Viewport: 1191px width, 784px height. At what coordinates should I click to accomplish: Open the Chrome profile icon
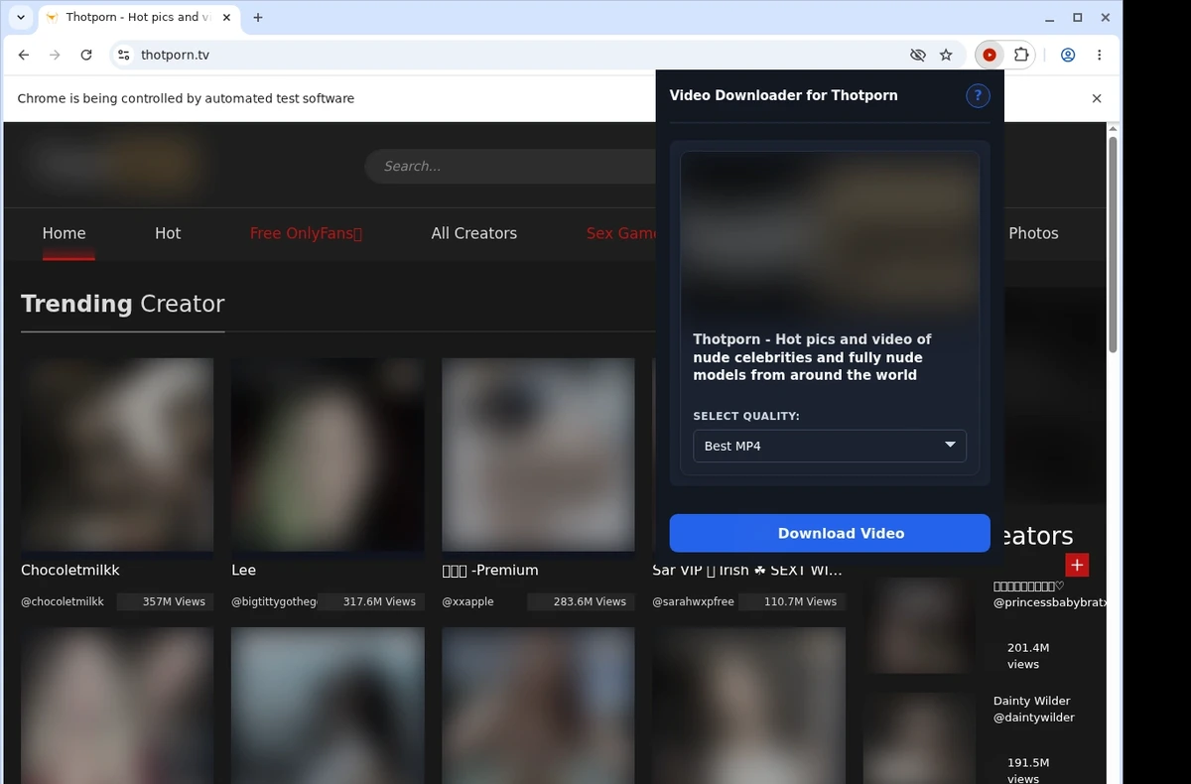click(1068, 56)
